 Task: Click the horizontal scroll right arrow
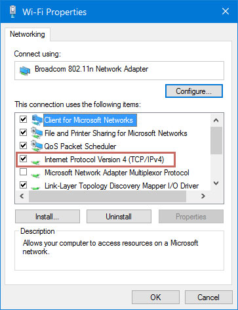click(x=203, y=196)
